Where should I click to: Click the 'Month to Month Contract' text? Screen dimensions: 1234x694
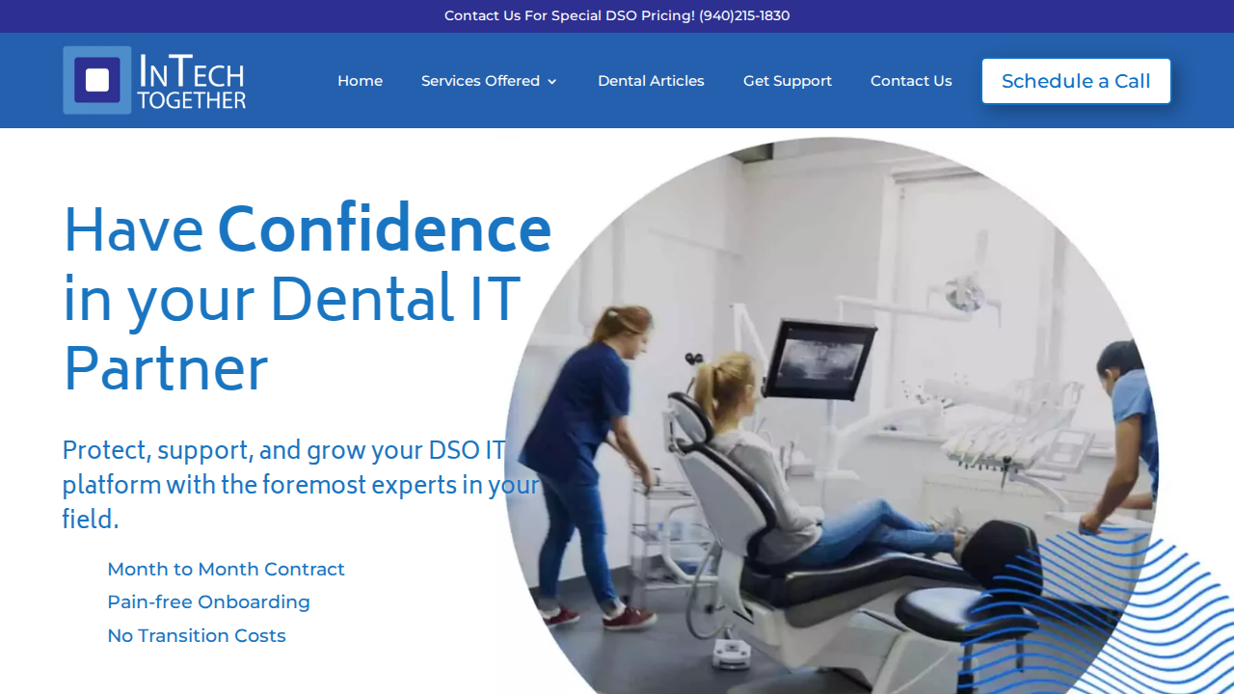[x=226, y=569]
